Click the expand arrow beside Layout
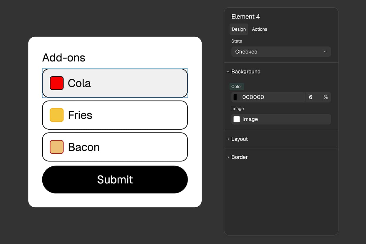 pyautogui.click(x=228, y=139)
